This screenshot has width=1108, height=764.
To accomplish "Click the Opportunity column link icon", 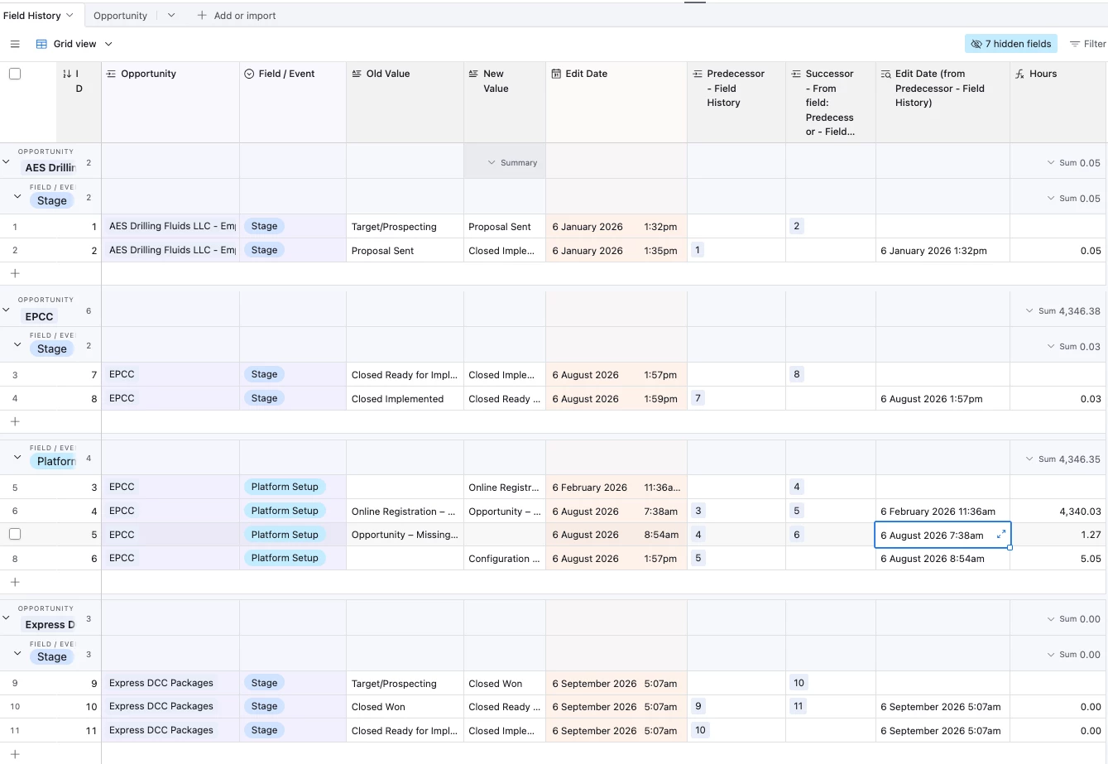I will tap(112, 74).
